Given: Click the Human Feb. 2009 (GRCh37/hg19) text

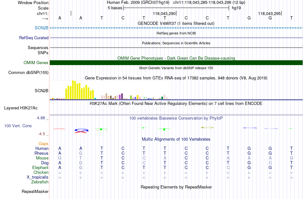Looking at the screenshot, I should [138, 3].
